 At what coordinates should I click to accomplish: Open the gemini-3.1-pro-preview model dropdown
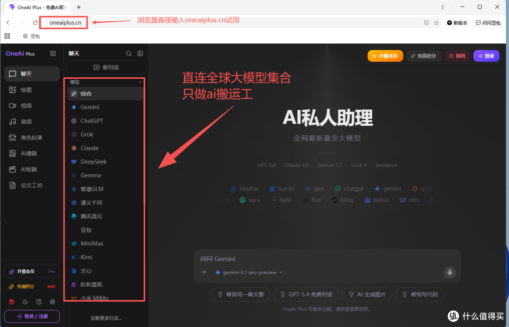tap(249, 272)
